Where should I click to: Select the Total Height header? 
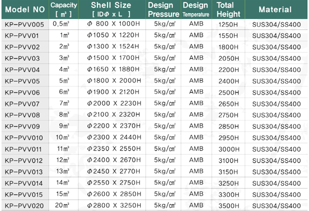[228, 9]
